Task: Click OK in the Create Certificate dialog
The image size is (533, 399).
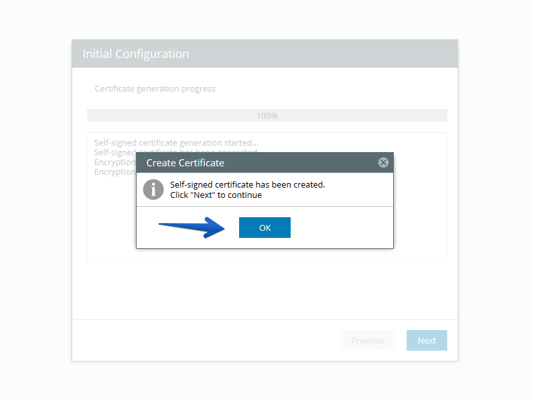Action: pos(264,228)
